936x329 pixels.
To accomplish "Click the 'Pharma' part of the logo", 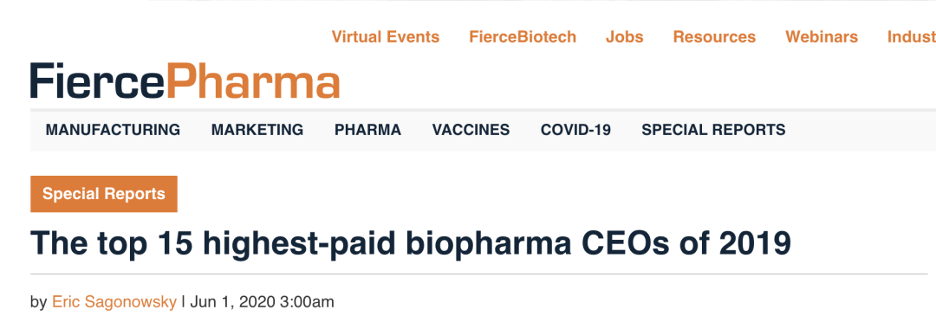I will [x=253, y=81].
